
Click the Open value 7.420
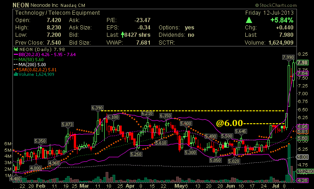(54, 20)
